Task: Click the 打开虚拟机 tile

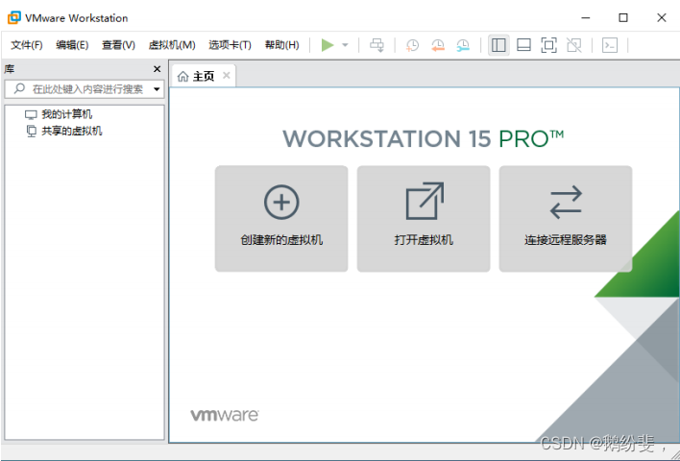Action: [424, 219]
